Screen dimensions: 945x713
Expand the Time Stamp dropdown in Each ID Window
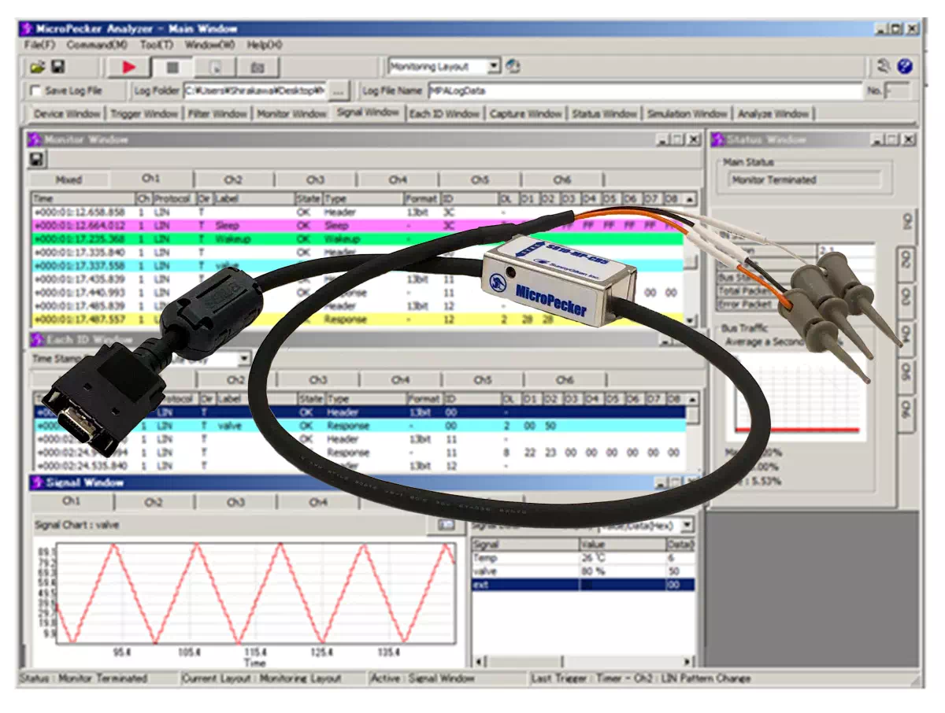pyautogui.click(x=243, y=359)
